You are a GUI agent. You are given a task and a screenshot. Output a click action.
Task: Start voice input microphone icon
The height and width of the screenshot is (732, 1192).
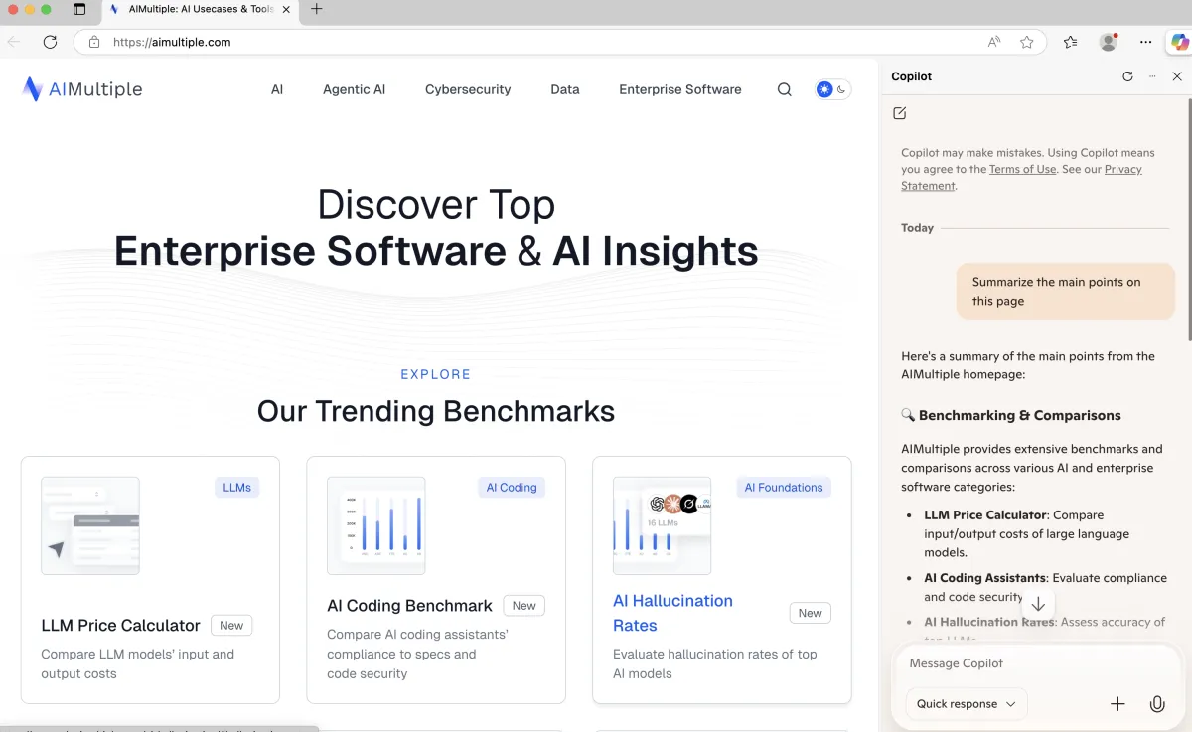click(1157, 704)
